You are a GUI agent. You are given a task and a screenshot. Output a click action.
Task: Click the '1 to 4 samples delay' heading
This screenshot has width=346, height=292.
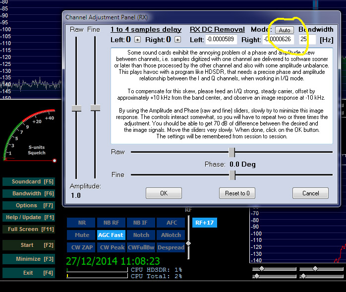[x=146, y=30]
